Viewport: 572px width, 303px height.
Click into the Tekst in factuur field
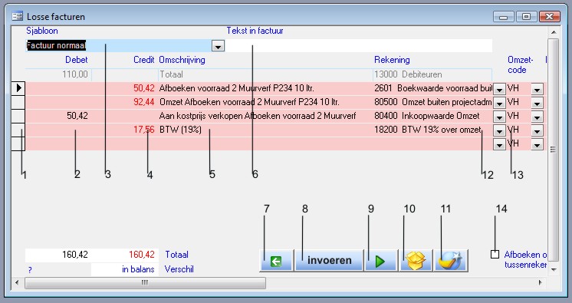click(359, 45)
